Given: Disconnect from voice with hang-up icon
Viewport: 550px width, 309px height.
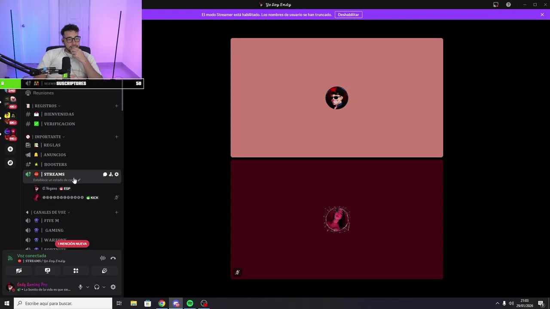Looking at the screenshot, I should 113,258.
